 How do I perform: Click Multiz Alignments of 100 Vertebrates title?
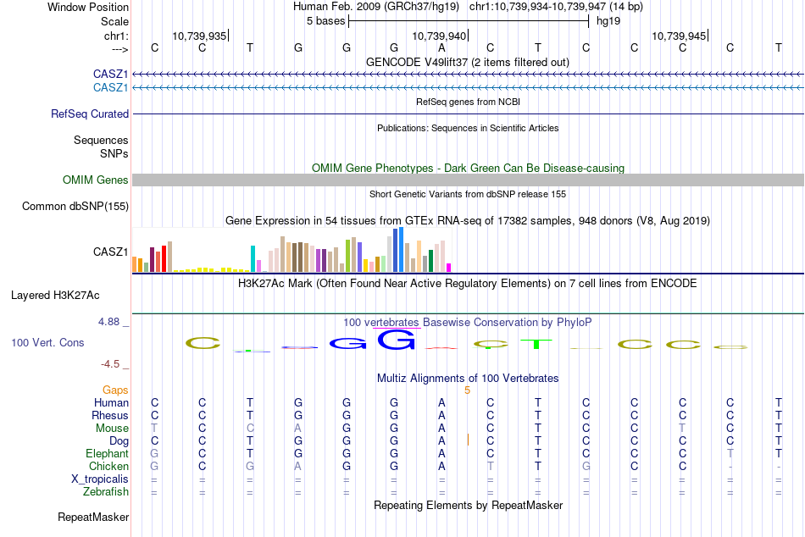[468, 379]
